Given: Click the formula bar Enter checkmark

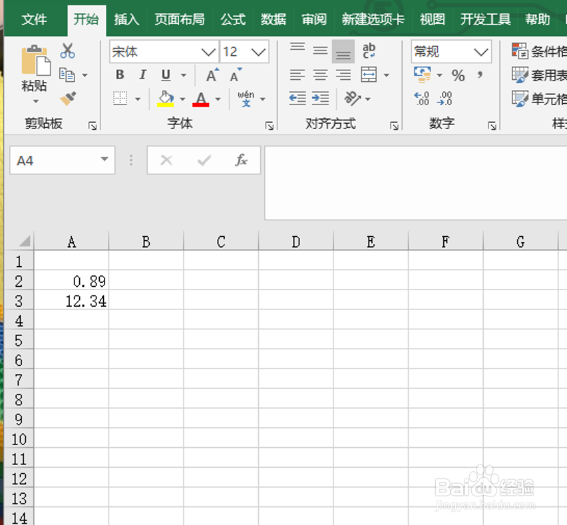Looking at the screenshot, I should click(x=204, y=160).
